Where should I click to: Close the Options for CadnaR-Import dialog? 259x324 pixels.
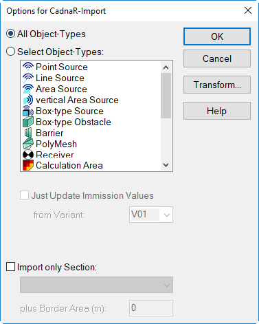pyautogui.click(x=248, y=10)
